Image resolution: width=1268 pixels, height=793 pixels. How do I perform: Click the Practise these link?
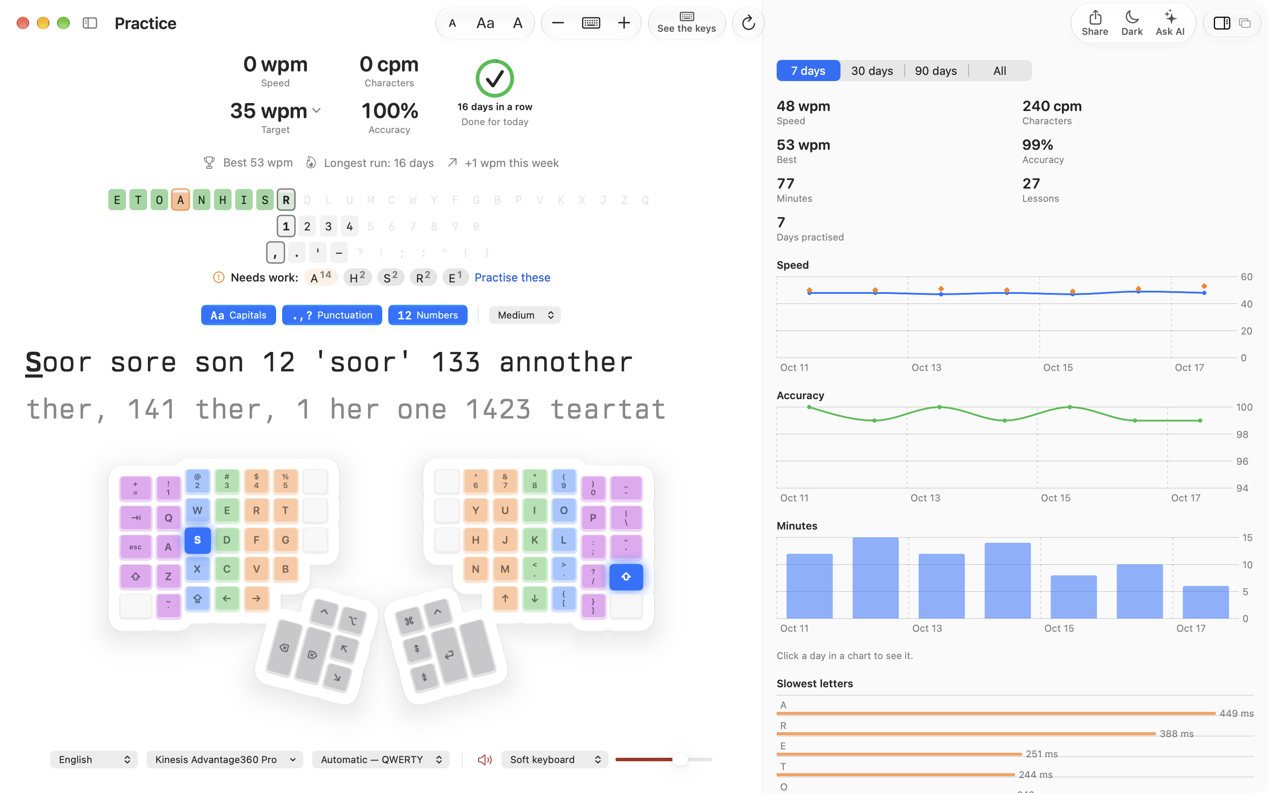click(x=512, y=278)
